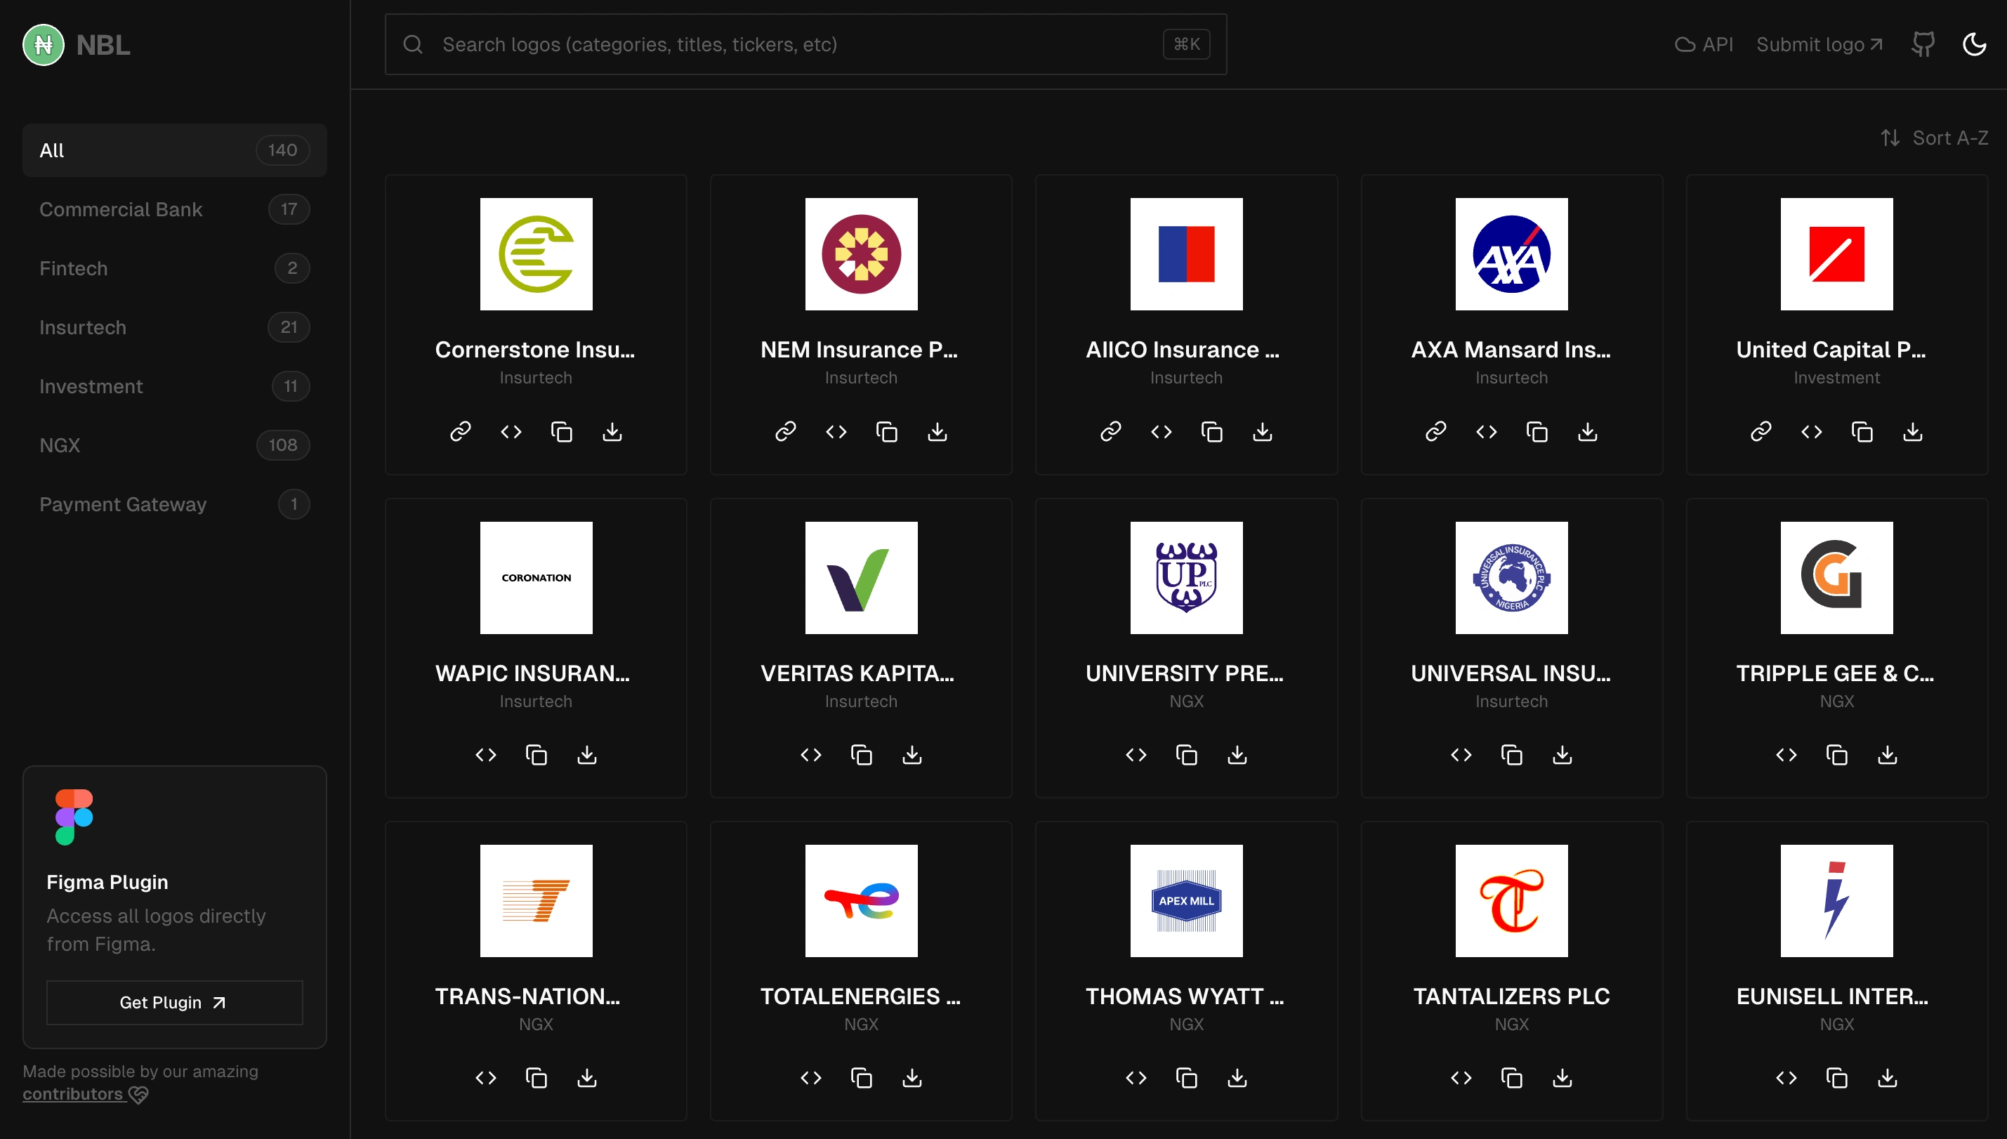This screenshot has height=1139, width=2007.
Task: Download the United Capital logo
Action: coord(1913,431)
